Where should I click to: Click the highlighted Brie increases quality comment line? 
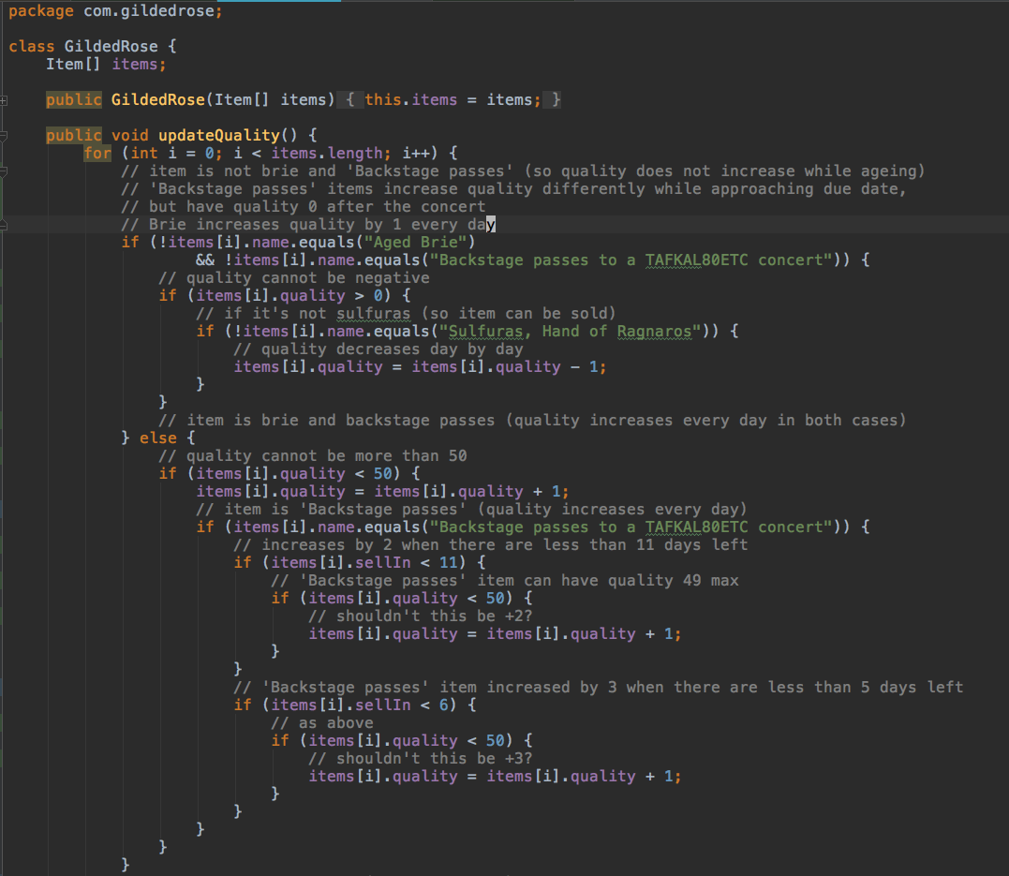[x=309, y=223]
